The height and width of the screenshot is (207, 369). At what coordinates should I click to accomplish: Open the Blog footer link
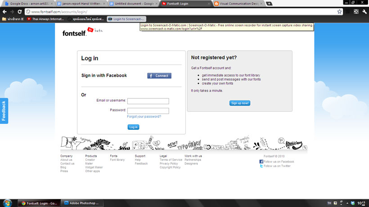coord(63,167)
